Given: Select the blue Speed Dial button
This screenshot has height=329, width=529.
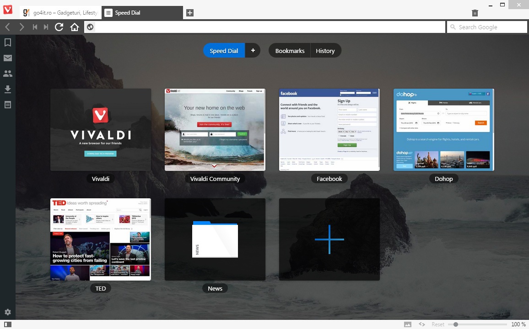Looking at the screenshot, I should tap(224, 51).
